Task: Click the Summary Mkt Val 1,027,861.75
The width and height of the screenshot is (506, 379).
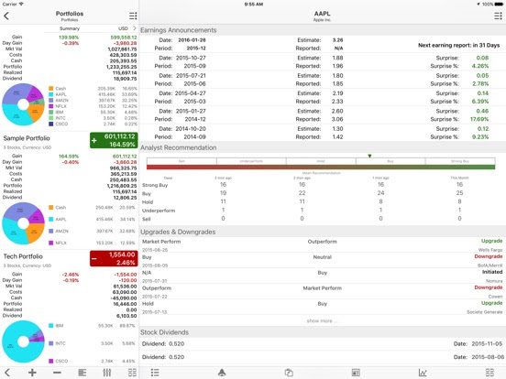Action: point(122,49)
